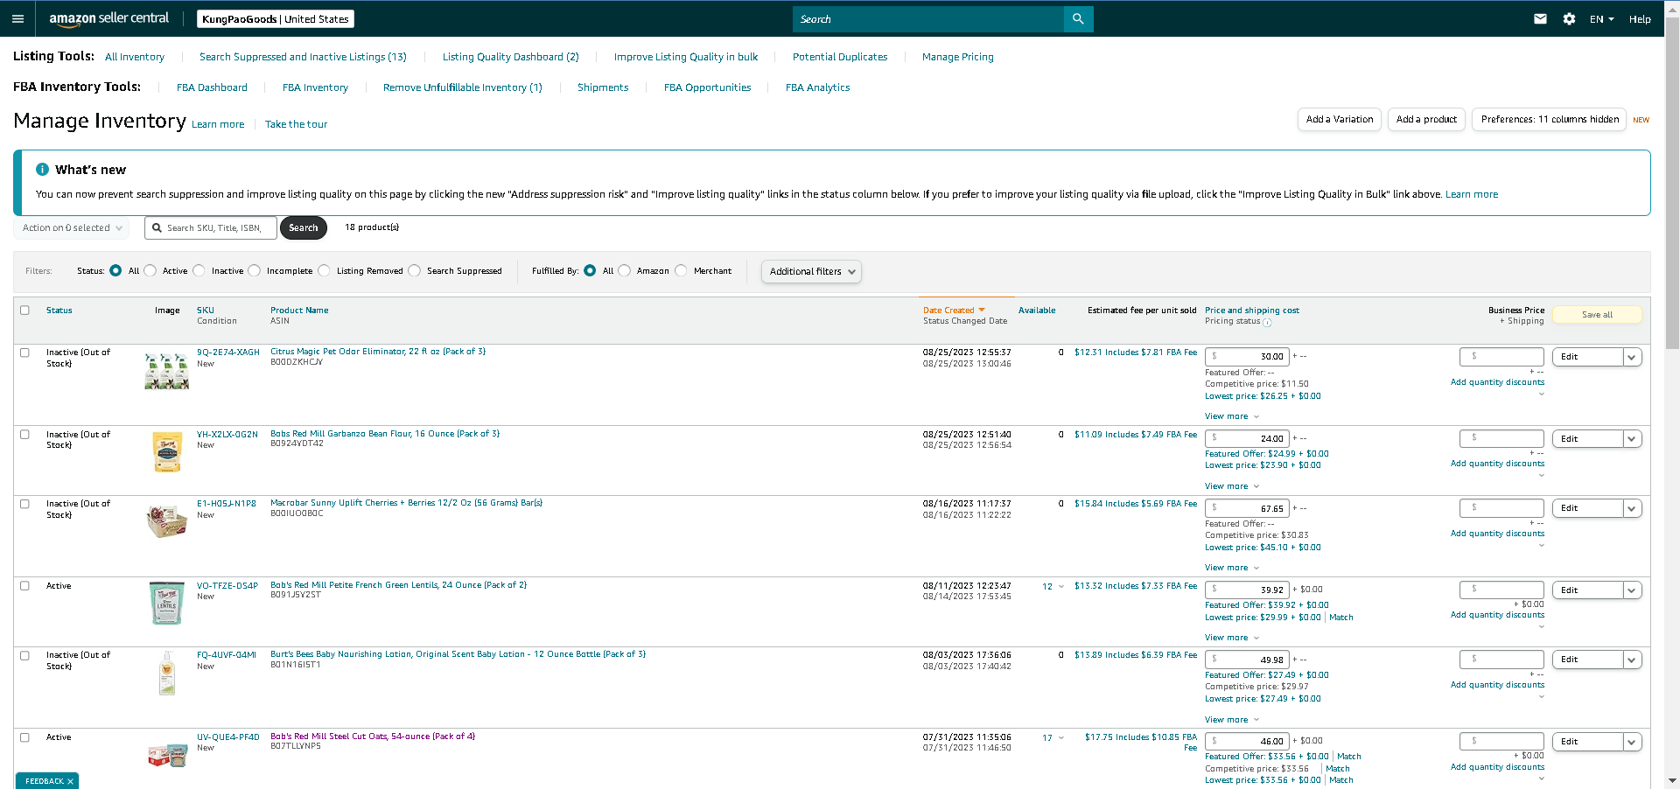Click the Citrus Magic price field 30.00
The height and width of the screenshot is (789, 1680).
pyautogui.click(x=1247, y=357)
